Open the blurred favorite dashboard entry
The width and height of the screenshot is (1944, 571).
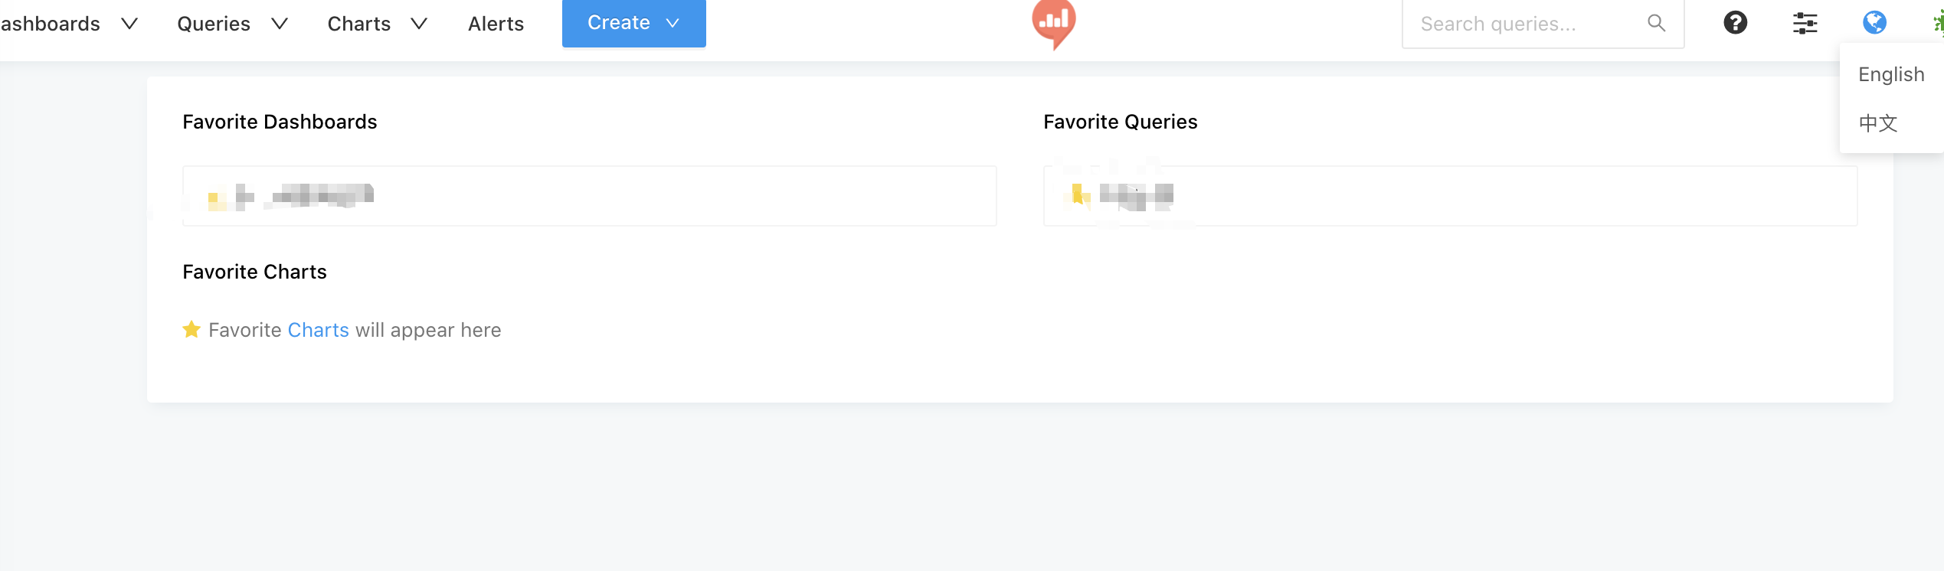[x=589, y=196]
